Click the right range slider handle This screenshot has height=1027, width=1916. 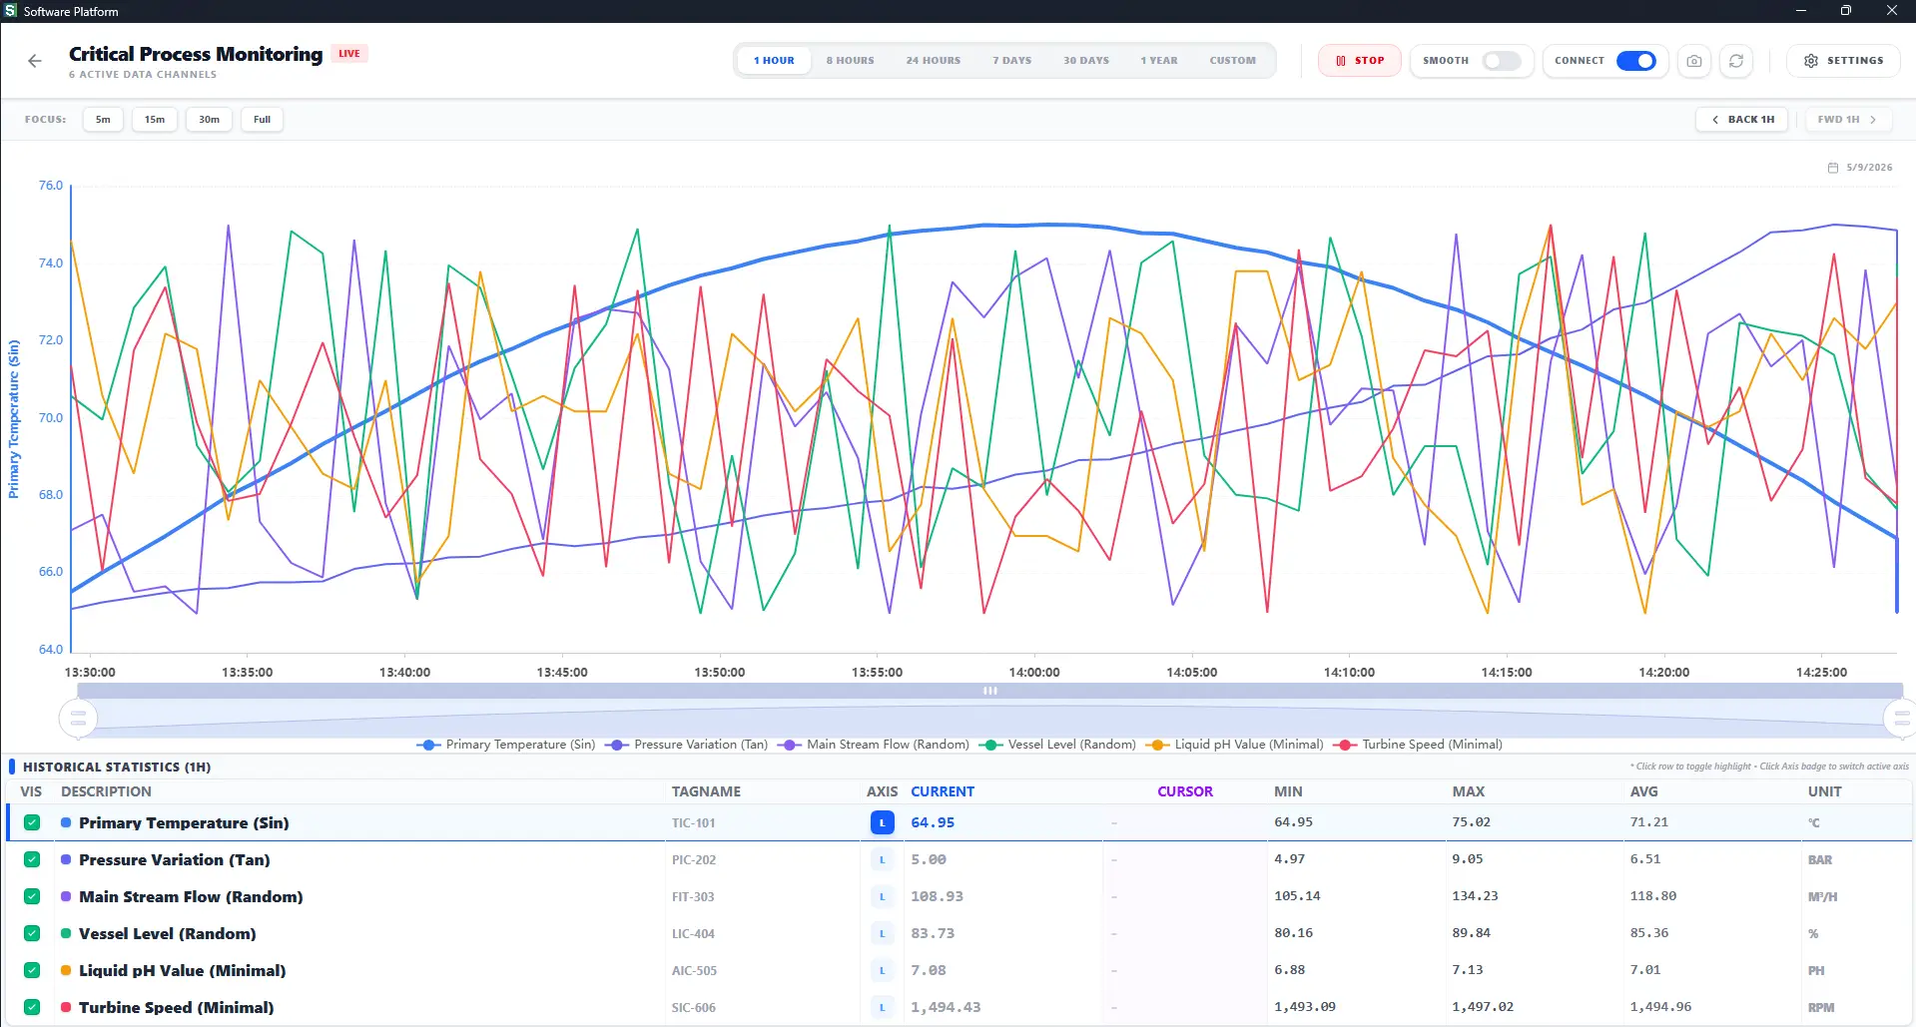tap(1900, 718)
